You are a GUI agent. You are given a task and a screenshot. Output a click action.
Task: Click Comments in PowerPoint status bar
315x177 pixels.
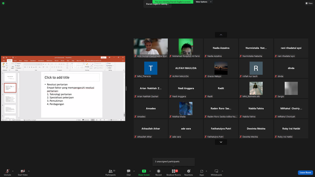point(86,120)
